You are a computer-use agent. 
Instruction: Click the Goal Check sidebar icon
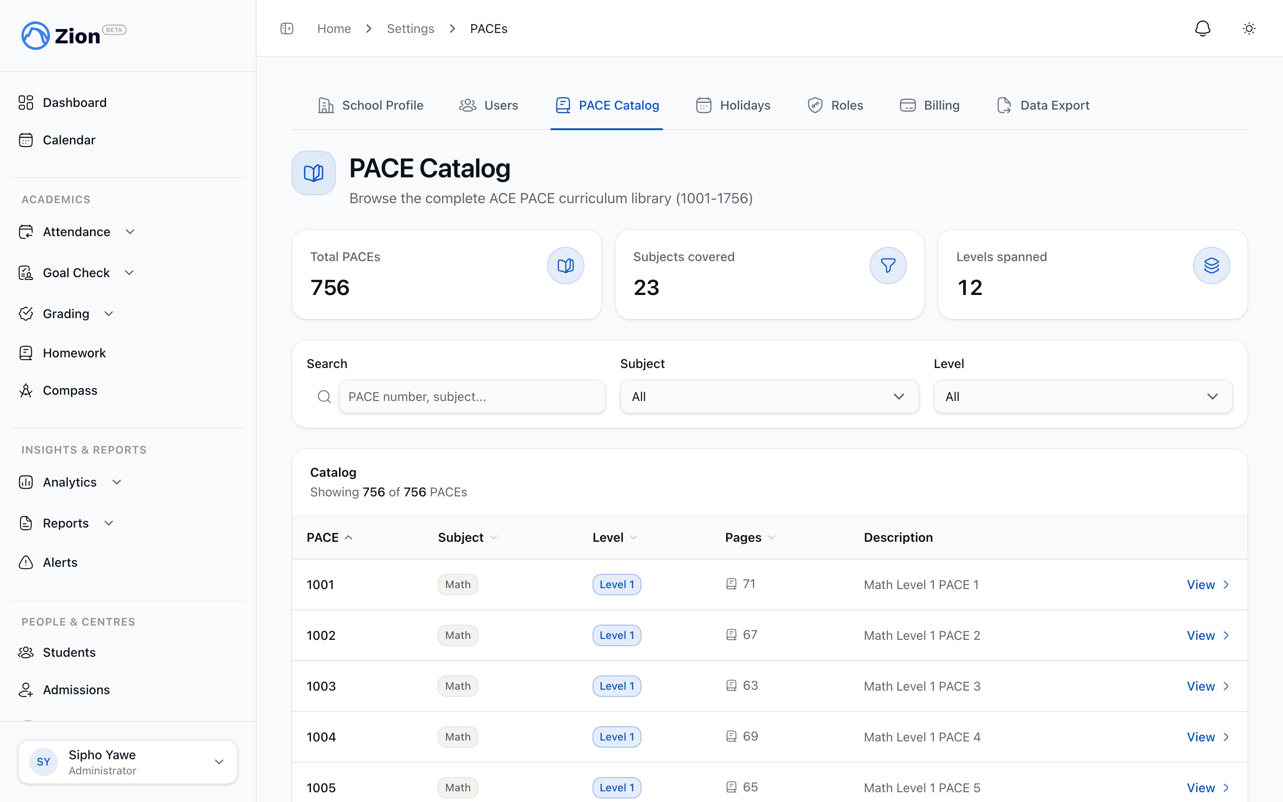pyautogui.click(x=26, y=273)
